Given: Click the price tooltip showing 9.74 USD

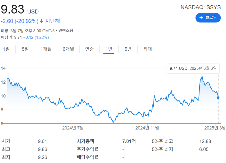Looking at the screenshot, I should click(x=193, y=68).
